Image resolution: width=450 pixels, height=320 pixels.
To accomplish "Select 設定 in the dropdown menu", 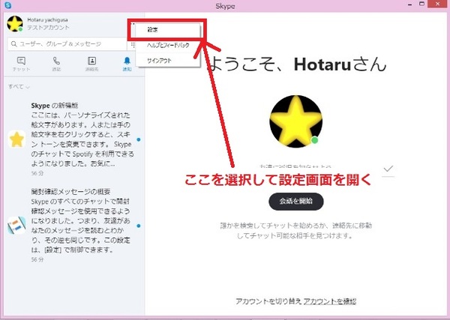I will pyautogui.click(x=168, y=30).
